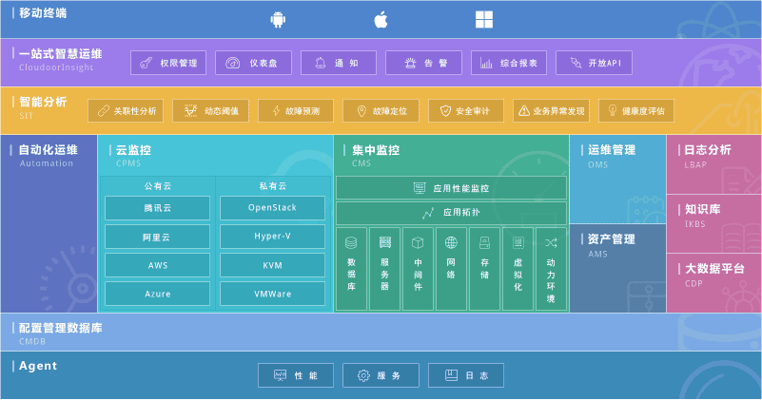Open 权限管理 with the key icon

168,63
